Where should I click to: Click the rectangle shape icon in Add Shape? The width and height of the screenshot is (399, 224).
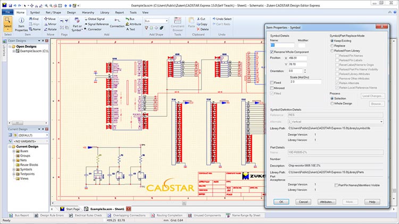point(152,28)
